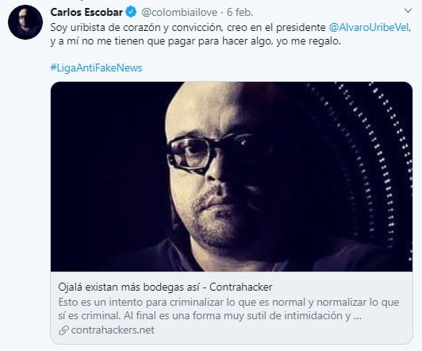Open card title Ojalá existan más bodegas así
This screenshot has height=351, width=422.
point(129,287)
